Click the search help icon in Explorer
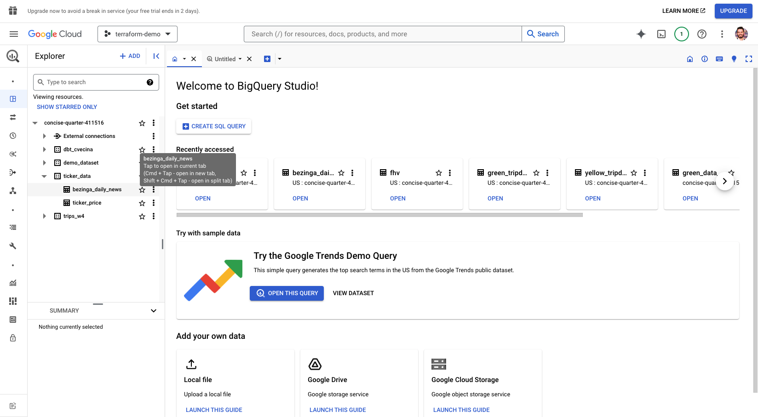This screenshot has height=417, width=758. coord(150,82)
